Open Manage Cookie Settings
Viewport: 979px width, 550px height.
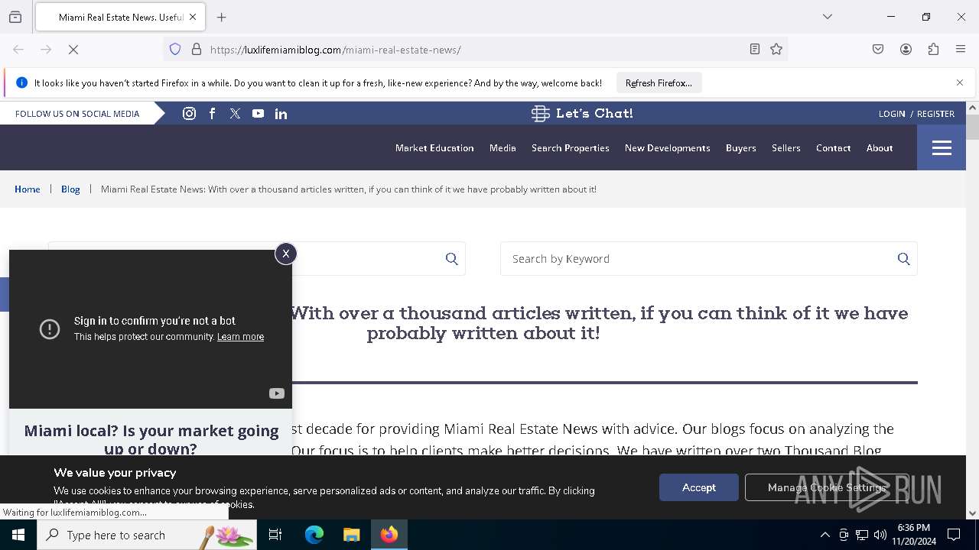[826, 487]
